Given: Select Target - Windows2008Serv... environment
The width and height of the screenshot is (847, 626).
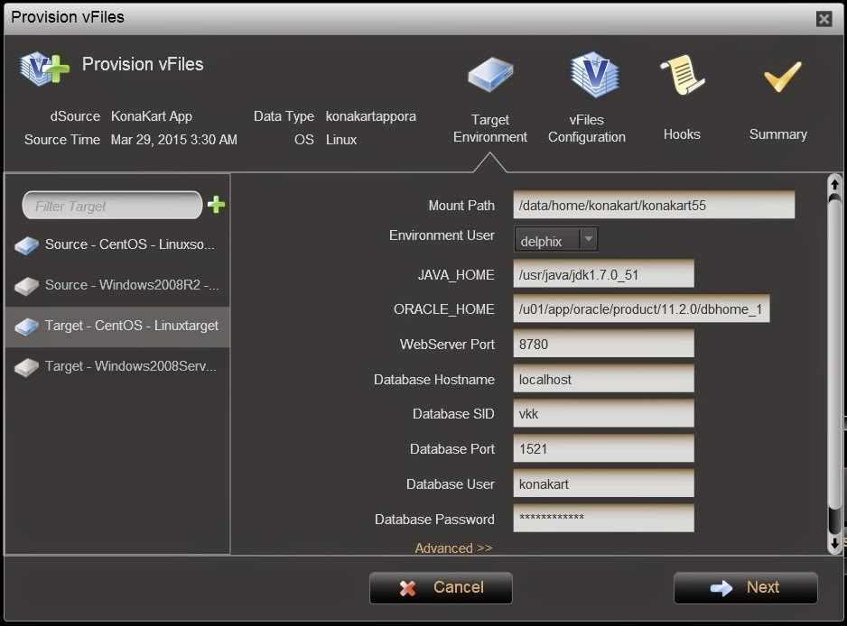Looking at the screenshot, I should click(117, 367).
